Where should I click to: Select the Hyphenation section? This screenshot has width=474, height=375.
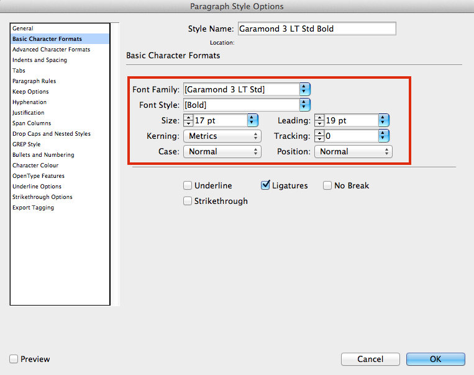[x=60, y=102]
